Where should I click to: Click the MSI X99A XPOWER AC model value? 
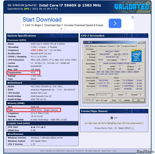pyautogui.click(x=47, y=86)
